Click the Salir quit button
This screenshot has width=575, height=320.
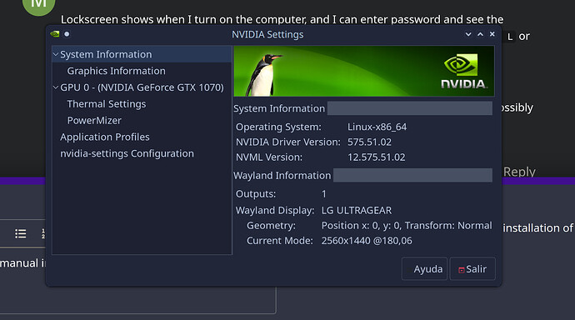click(x=472, y=268)
